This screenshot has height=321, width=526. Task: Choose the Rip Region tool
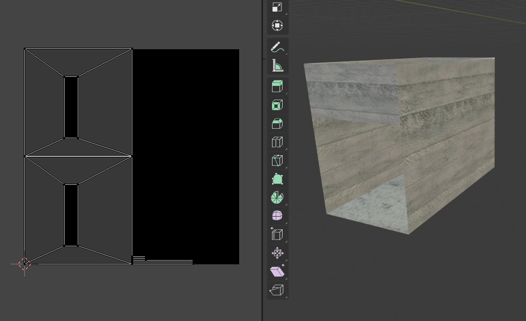(x=277, y=290)
